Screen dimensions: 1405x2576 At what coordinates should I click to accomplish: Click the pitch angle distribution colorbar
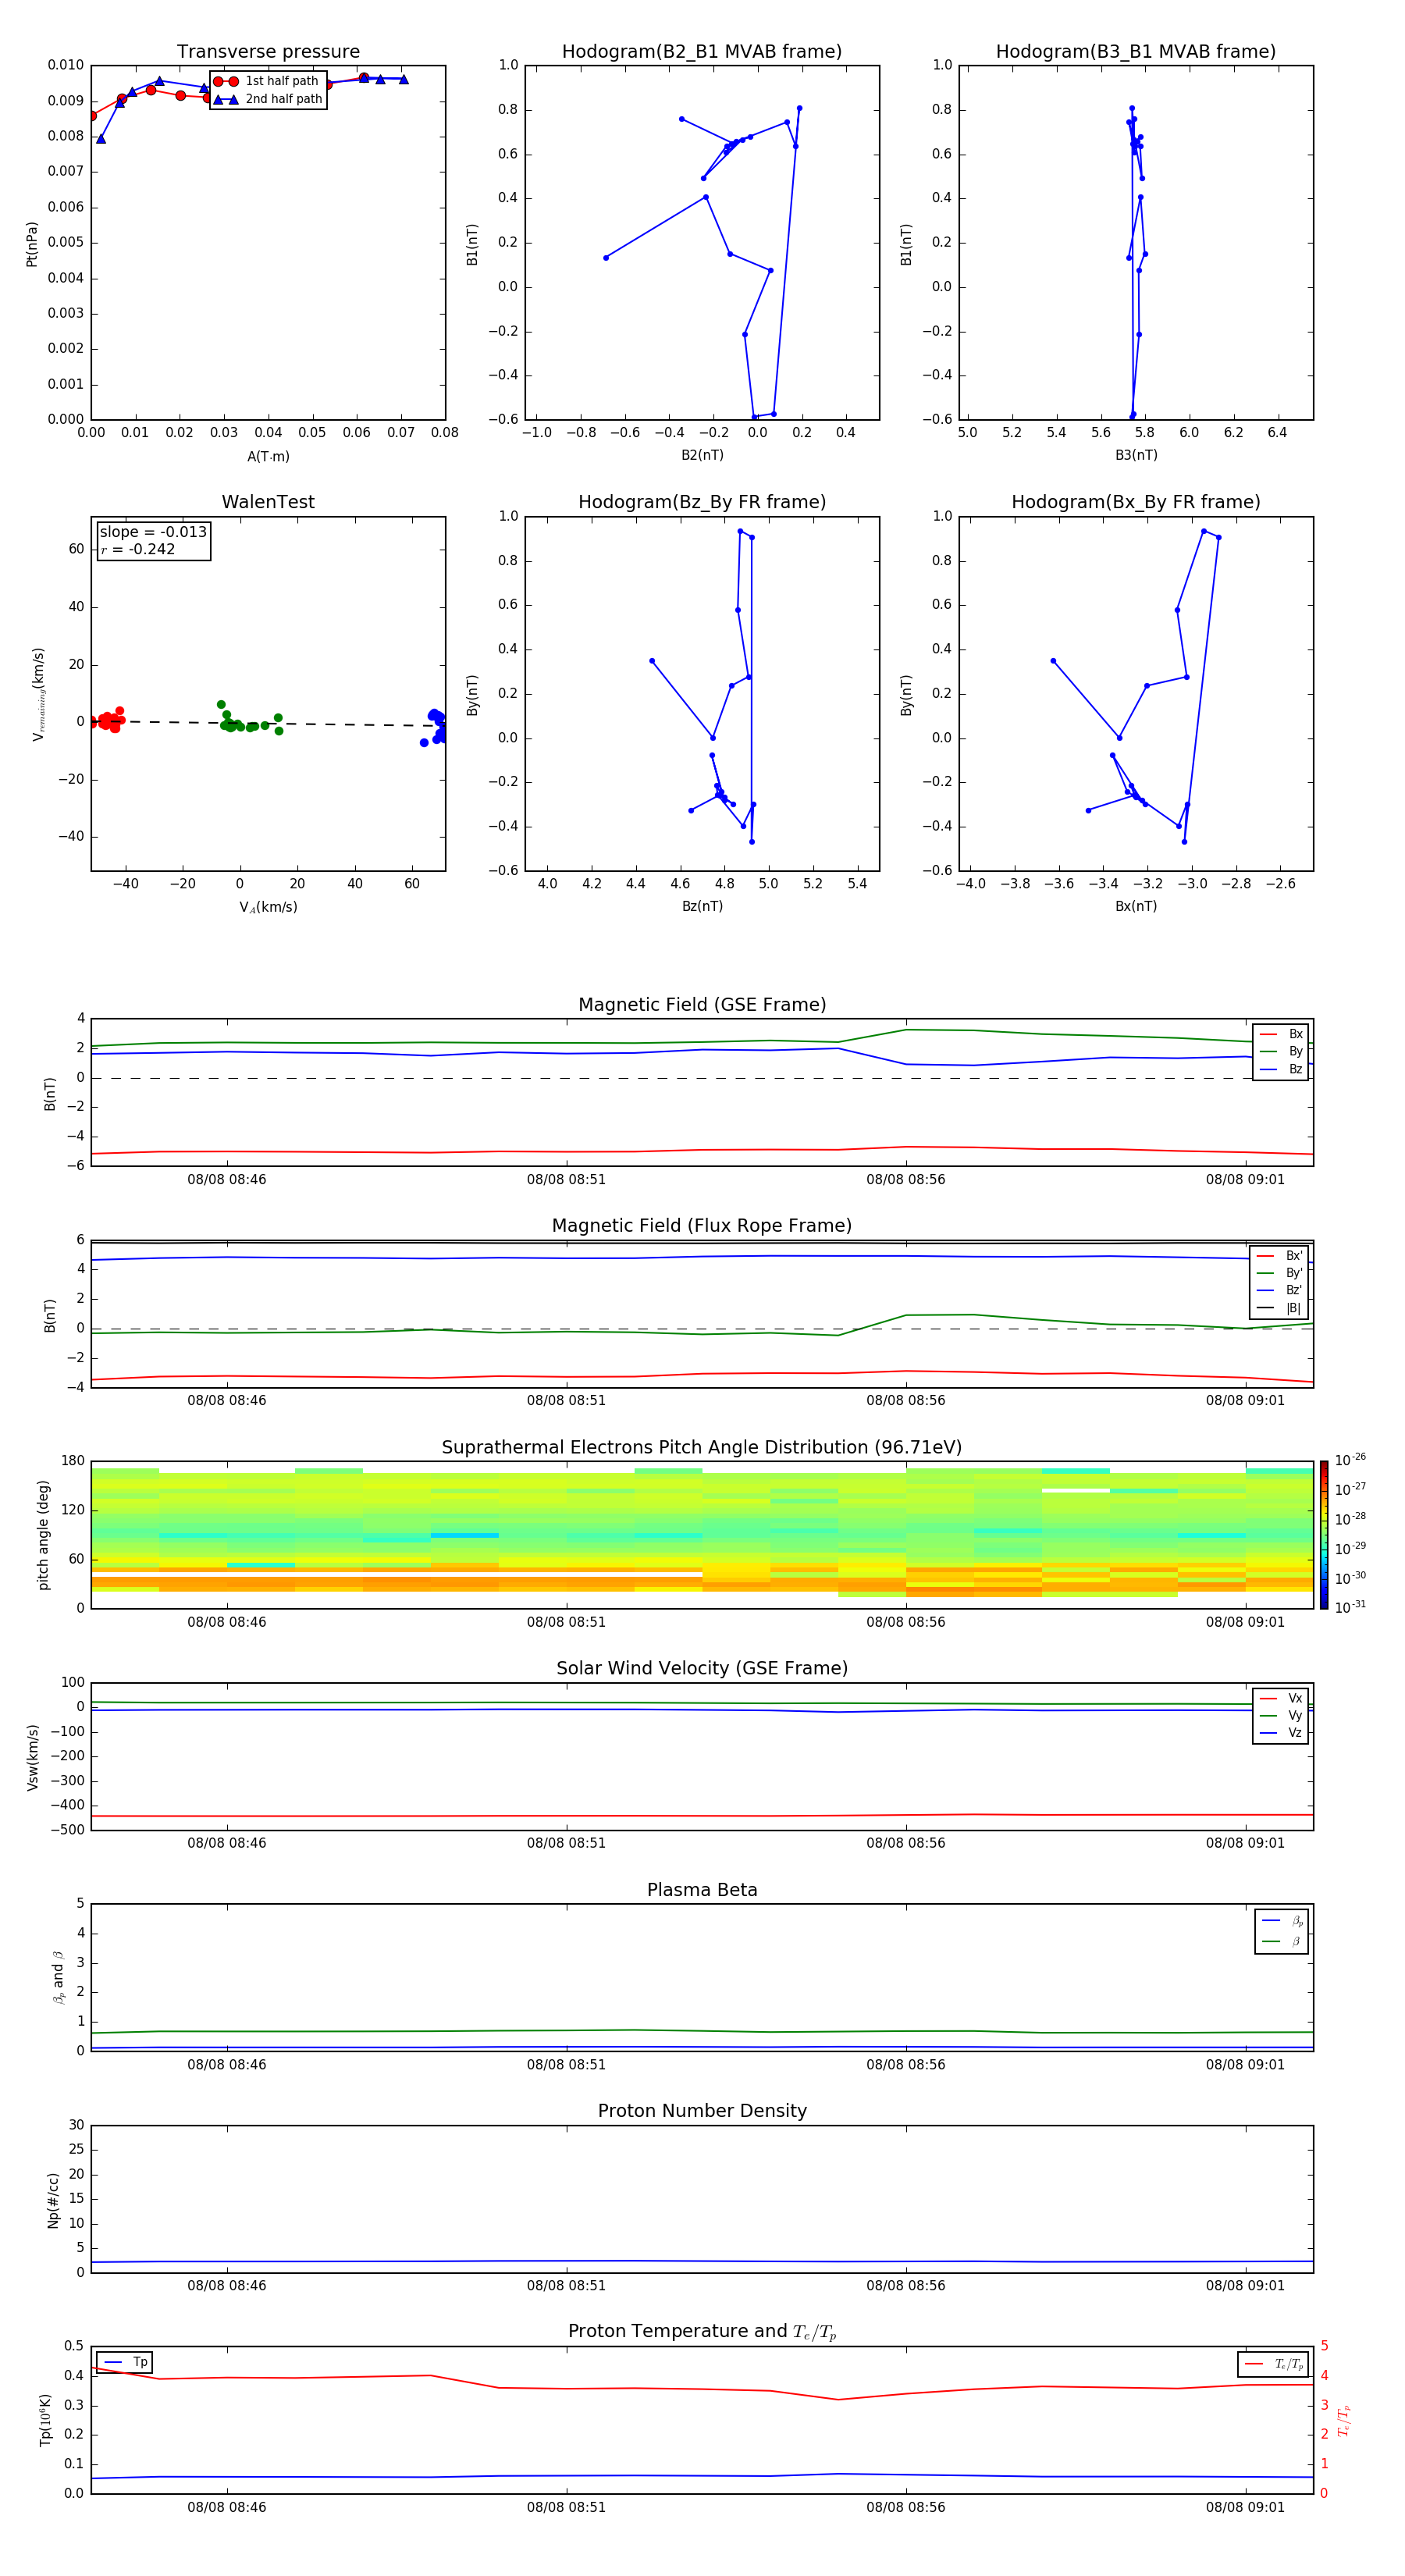(x=1324, y=1535)
